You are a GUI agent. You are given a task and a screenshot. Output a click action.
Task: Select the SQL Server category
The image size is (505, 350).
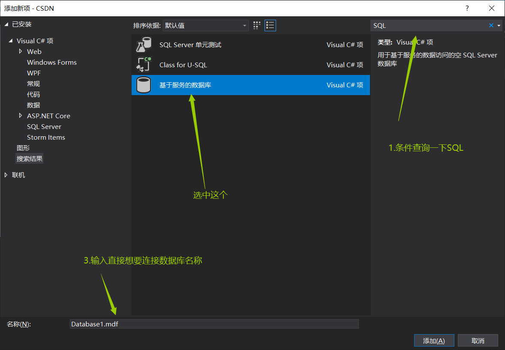coord(44,126)
